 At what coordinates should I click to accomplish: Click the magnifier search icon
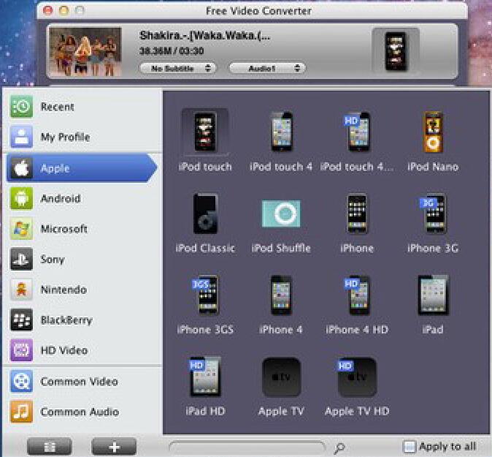point(339,447)
